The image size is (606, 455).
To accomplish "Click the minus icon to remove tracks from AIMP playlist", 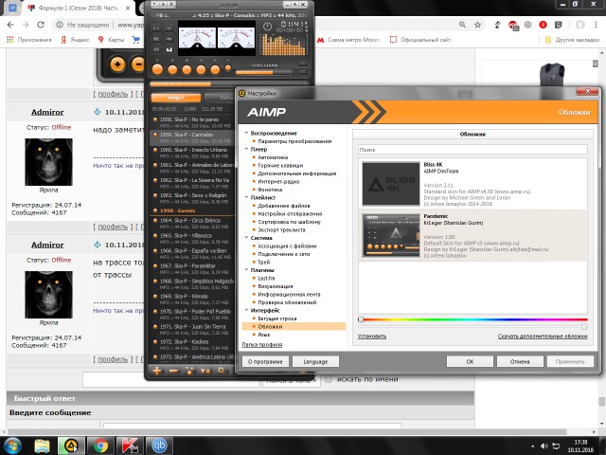I will coord(173,371).
